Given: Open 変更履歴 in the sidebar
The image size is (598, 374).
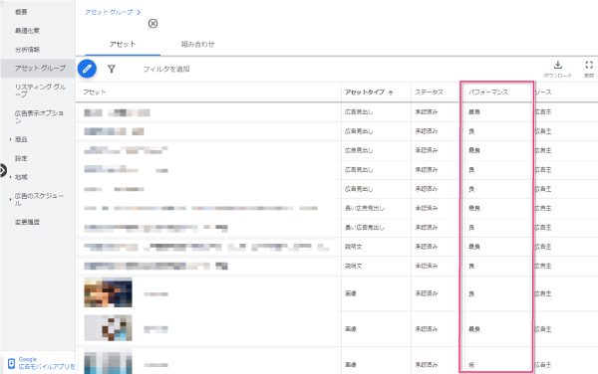Looking at the screenshot, I should 27,222.
